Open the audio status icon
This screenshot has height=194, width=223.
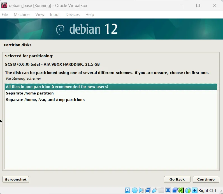pyautogui.click(x=141, y=190)
